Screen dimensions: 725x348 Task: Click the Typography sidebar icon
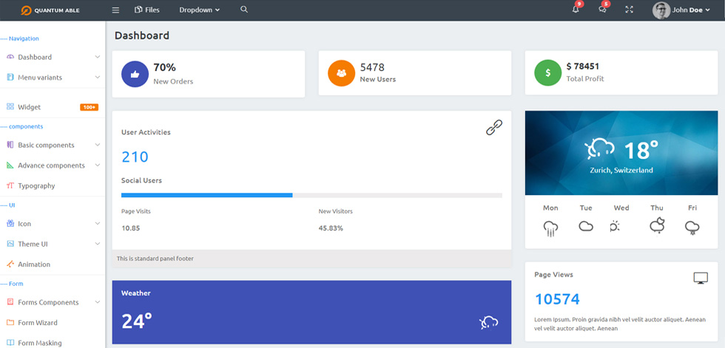coord(10,185)
